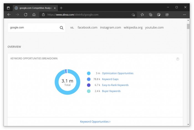Open the tab actions menu icon

click(8, 8)
